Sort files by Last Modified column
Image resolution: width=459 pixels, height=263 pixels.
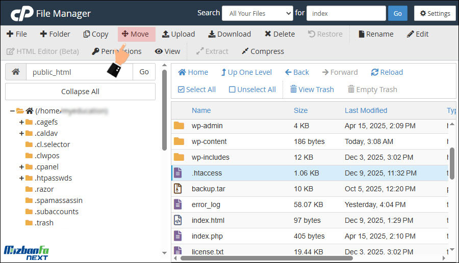click(366, 110)
